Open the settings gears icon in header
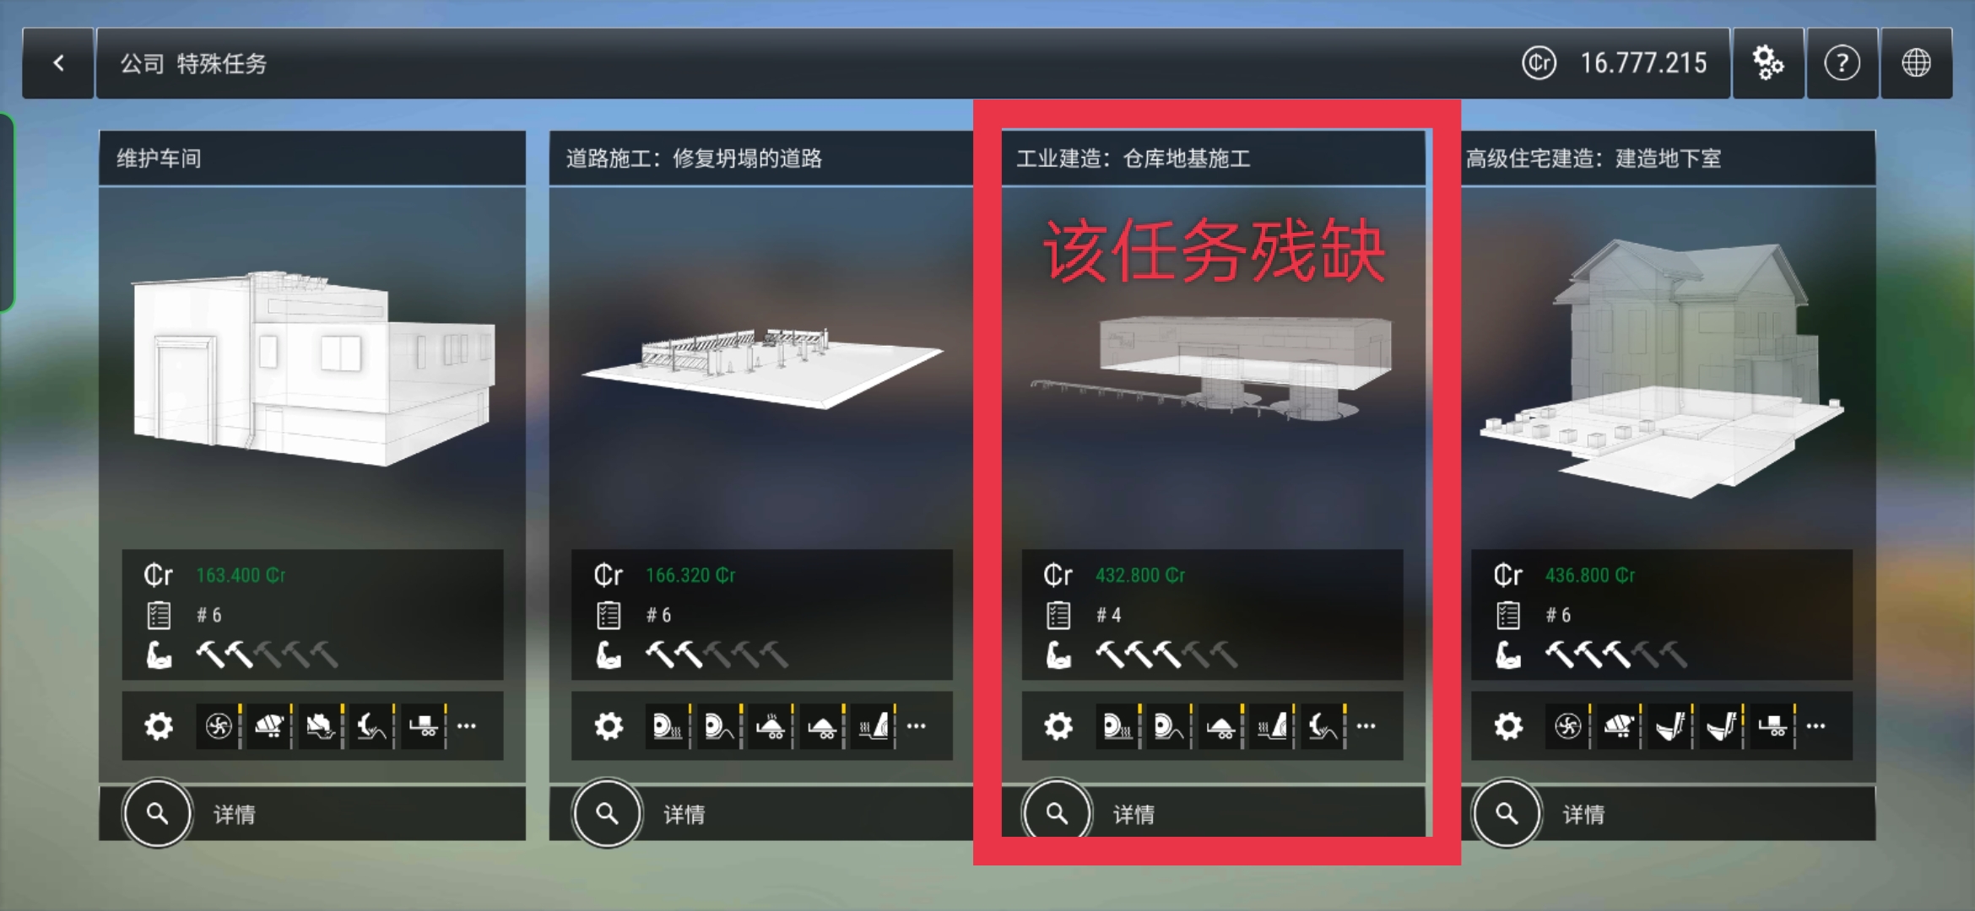This screenshot has width=1975, height=911. 1768,63
